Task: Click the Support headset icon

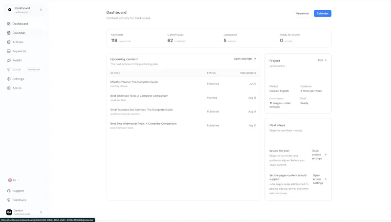Action: point(9,191)
